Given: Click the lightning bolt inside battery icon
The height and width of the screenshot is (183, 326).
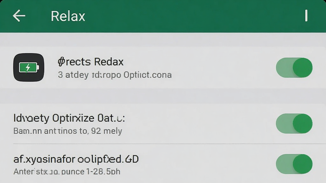Looking at the screenshot, I should coord(28,68).
